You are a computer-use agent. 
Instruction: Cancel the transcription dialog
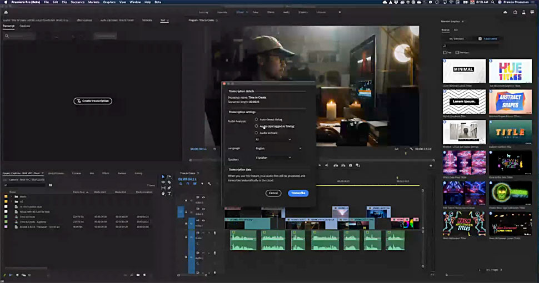(273, 193)
